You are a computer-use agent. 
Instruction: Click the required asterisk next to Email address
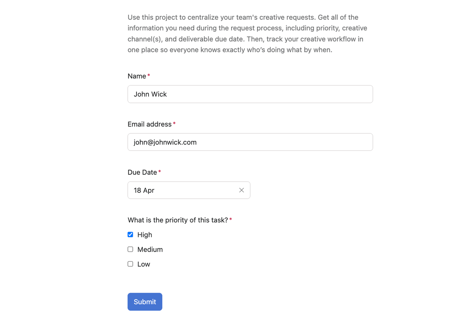174,124
